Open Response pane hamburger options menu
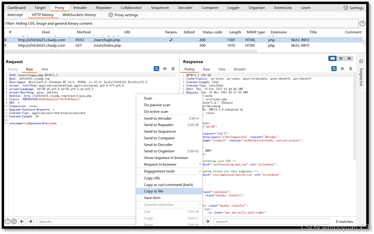This screenshot has width=374, height=234. click(x=351, y=69)
